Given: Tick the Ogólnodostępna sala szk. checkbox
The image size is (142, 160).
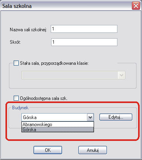Looking at the screenshot, I should [x=16, y=98].
